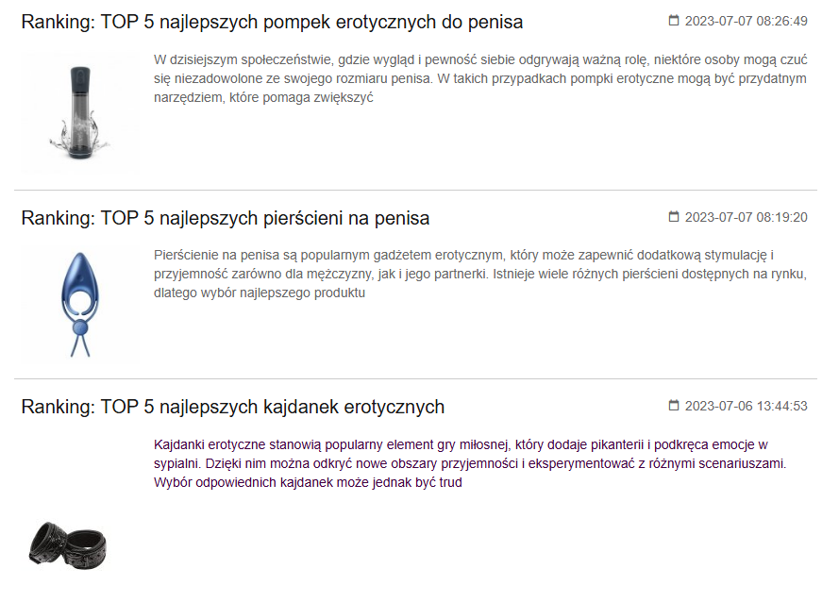Image resolution: width=839 pixels, height=602 pixels.
Task: Click the timestamp 2023-07-07 08:19:20
Action: pos(746,217)
